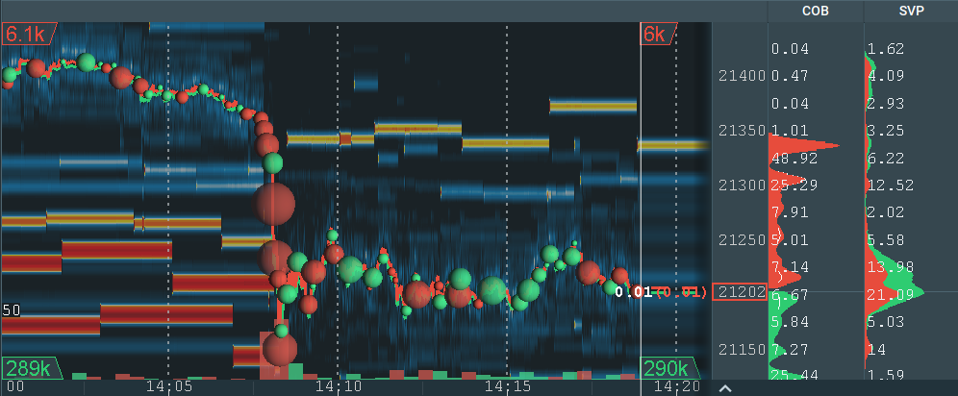Click the SVP value 2.93

(x=885, y=103)
